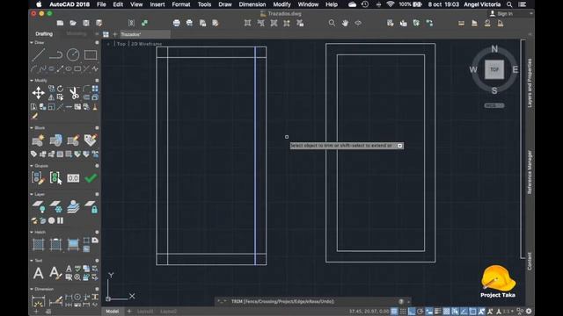Select the Trim scissors tool
This screenshot has height=316, width=563.
point(74,93)
